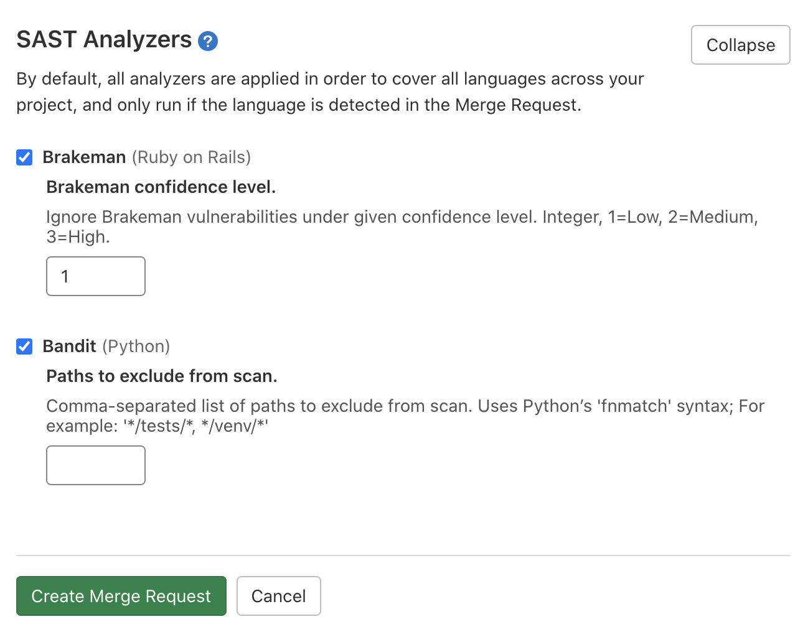
Task: Create the merge request
Action: (x=121, y=596)
